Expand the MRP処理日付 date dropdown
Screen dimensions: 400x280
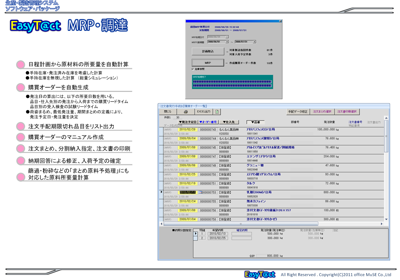click(227, 37)
